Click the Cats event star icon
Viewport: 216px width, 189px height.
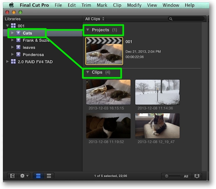(x=18, y=33)
